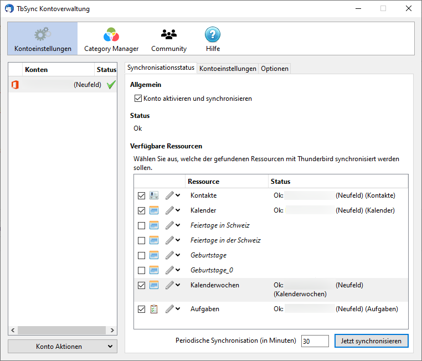Uncheck Konto aktivieren und synchronisieren
The width and height of the screenshot is (422, 361).
138,99
